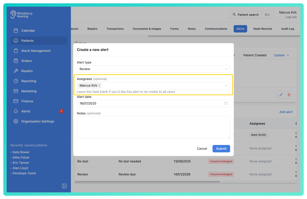Click the Finance card icon
The image size is (307, 199).
click(x=16, y=101)
